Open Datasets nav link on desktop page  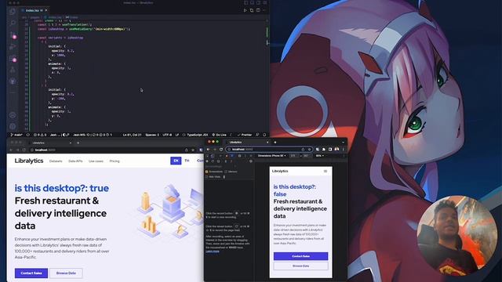[56, 161]
